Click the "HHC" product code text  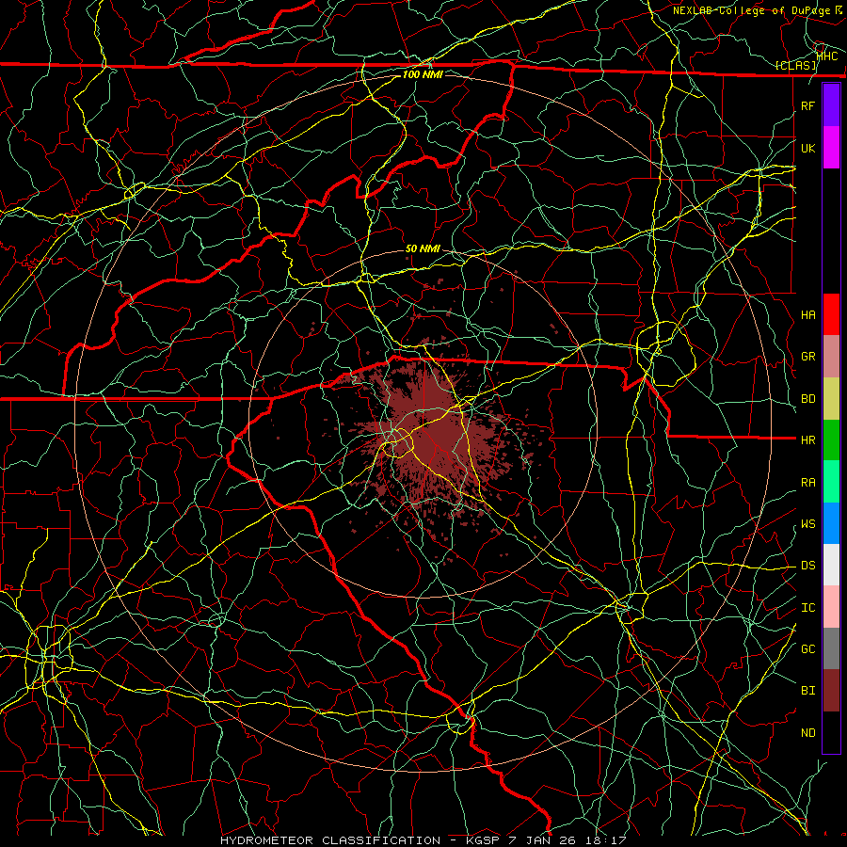827,56
